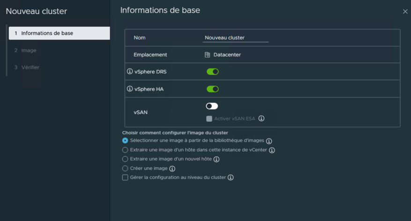
Task: Click info icon beside vSphere HA
Action: [130, 89]
